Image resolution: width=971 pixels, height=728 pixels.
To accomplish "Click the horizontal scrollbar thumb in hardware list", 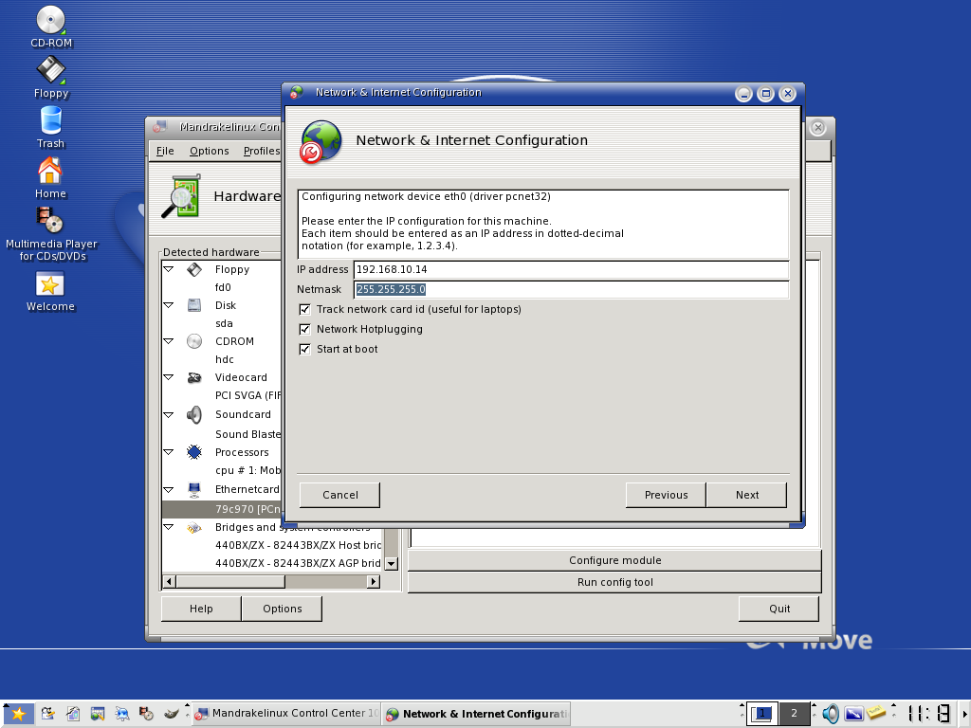I will (230, 581).
